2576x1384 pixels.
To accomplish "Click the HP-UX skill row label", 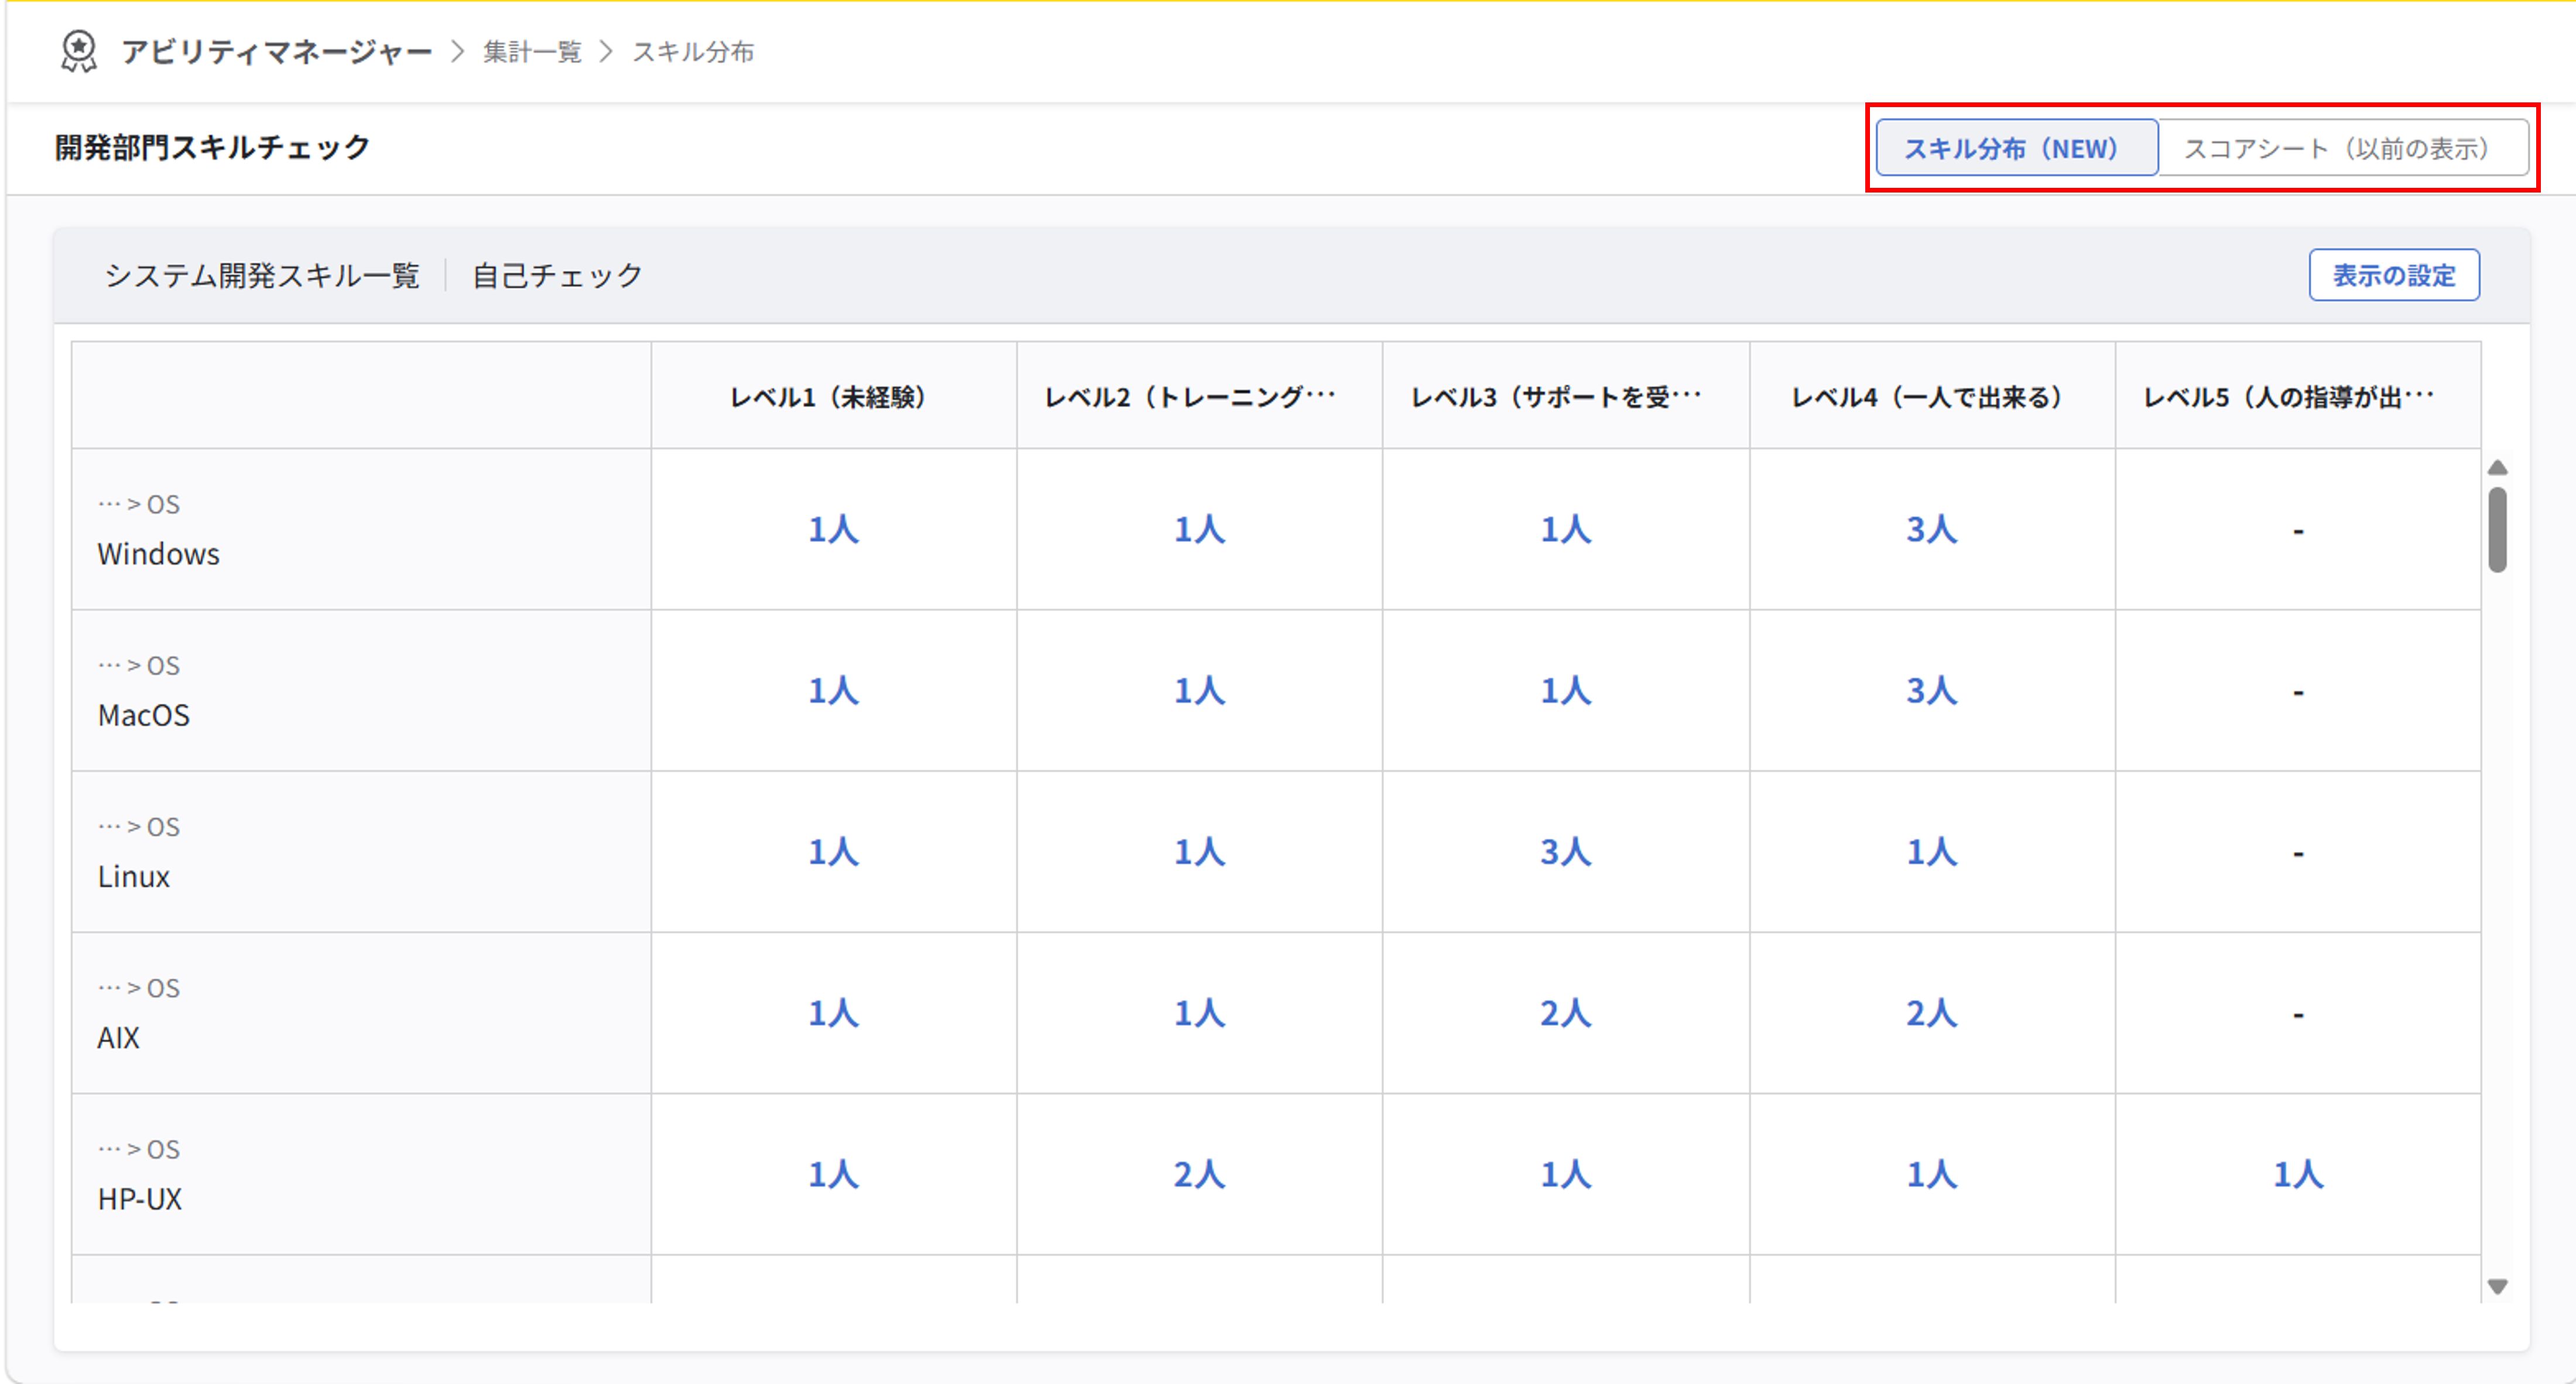I will point(140,1199).
